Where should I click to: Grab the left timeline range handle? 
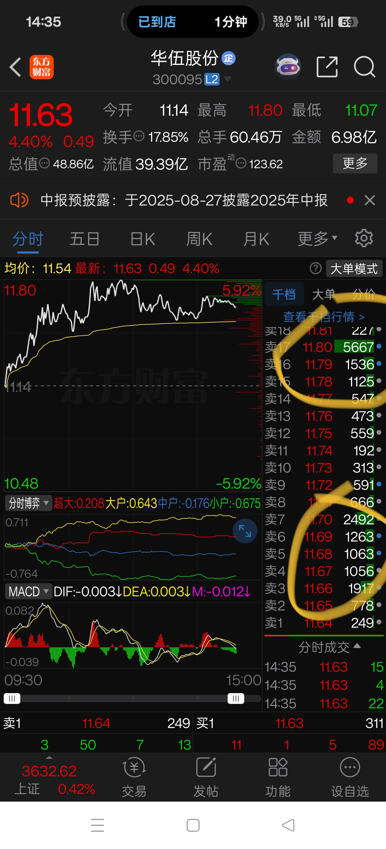point(12,699)
